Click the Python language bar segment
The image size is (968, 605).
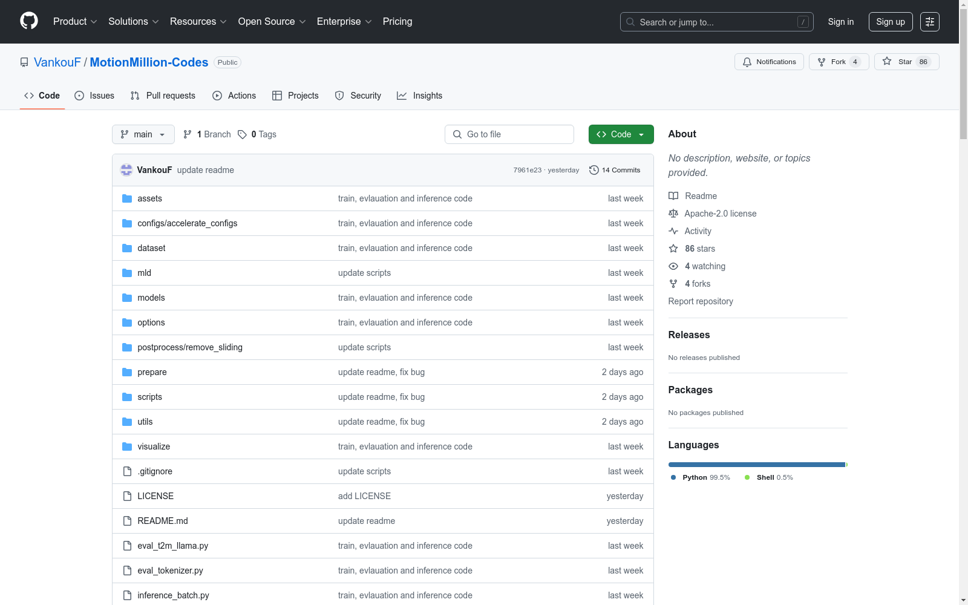click(756, 465)
